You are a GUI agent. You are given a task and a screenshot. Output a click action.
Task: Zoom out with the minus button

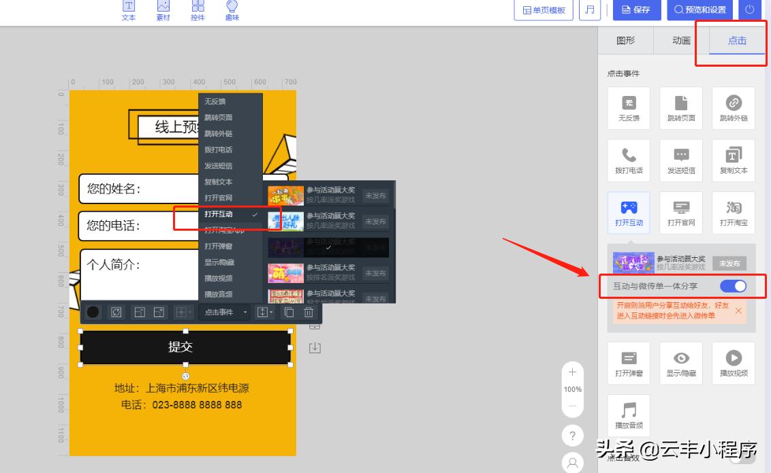pos(572,406)
